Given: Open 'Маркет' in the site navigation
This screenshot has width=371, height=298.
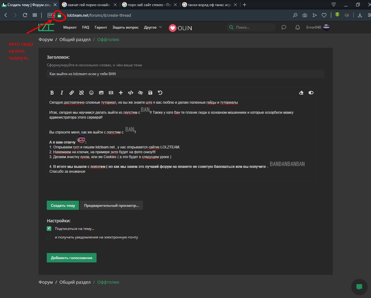Looking at the screenshot, I should pos(70,27).
